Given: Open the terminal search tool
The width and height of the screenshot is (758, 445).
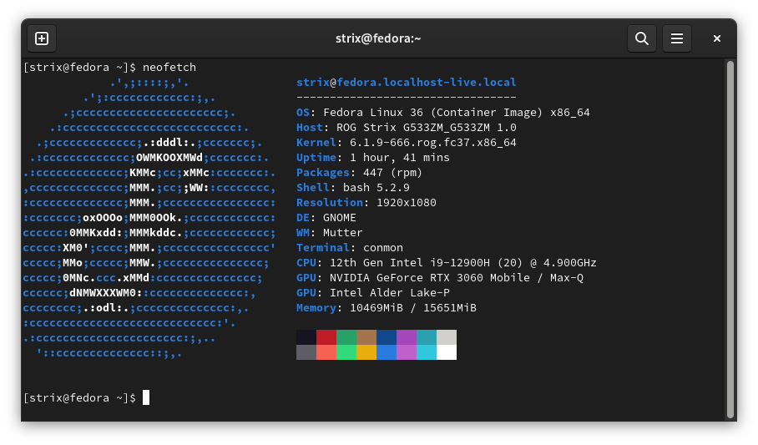Looking at the screenshot, I should (641, 38).
